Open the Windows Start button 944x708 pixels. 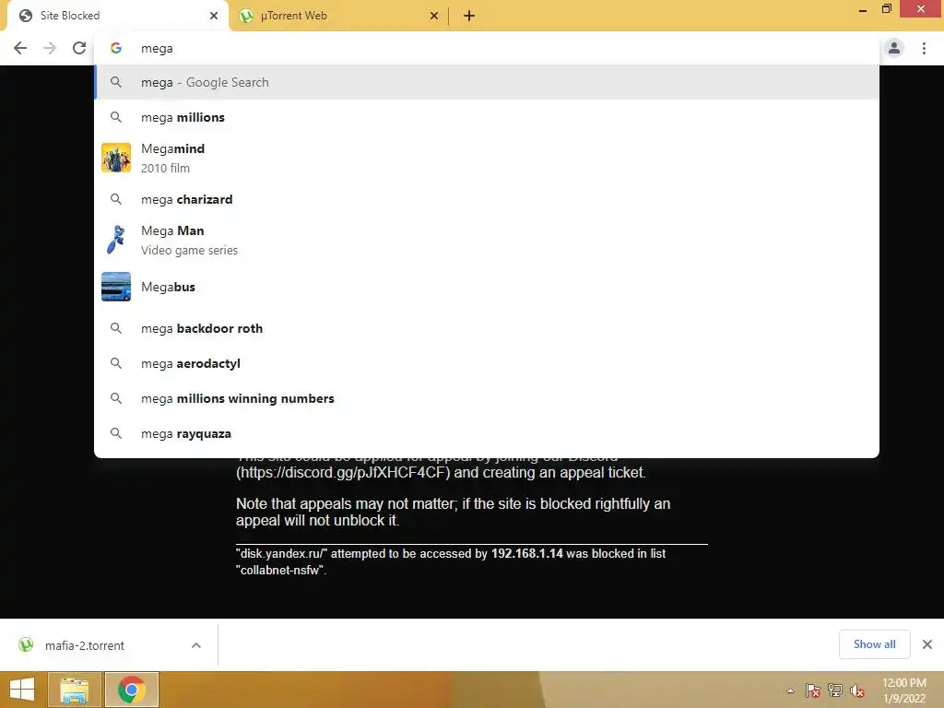22,690
